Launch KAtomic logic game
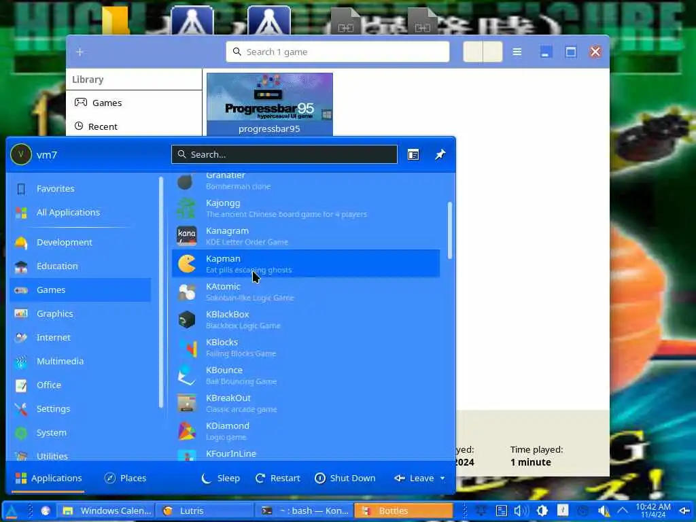The width and height of the screenshot is (696, 522). coord(306,292)
